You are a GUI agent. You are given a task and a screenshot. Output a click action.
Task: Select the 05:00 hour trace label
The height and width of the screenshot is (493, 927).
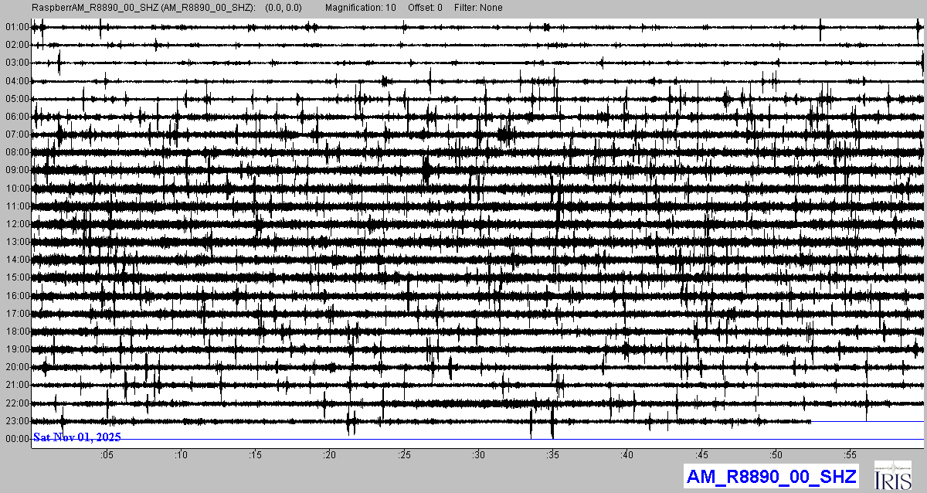[x=16, y=99]
